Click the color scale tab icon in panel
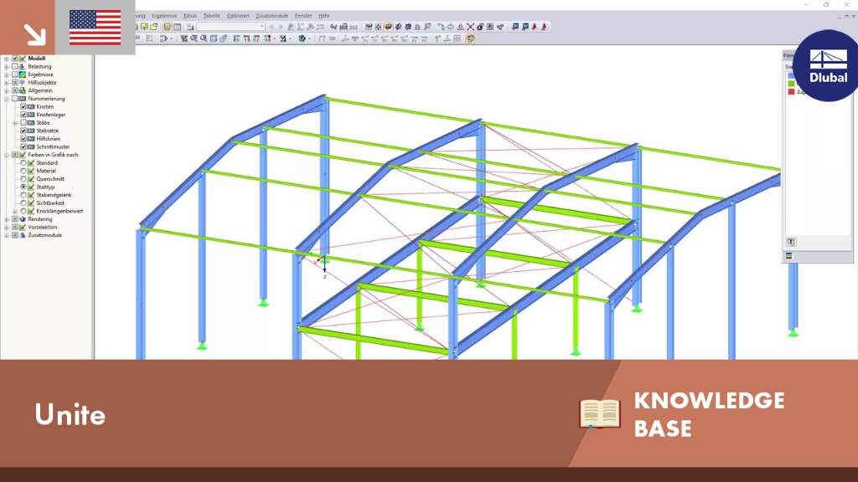The image size is (858, 482). (789, 256)
